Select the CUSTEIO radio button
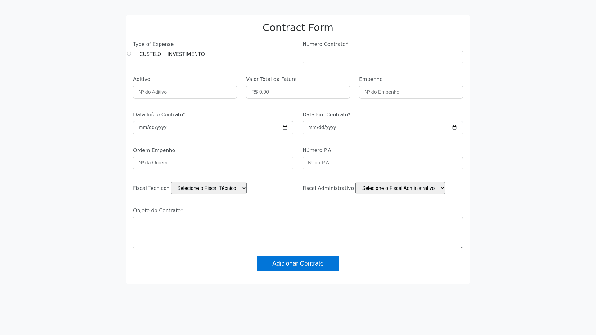Image resolution: width=596 pixels, height=335 pixels. point(129,54)
